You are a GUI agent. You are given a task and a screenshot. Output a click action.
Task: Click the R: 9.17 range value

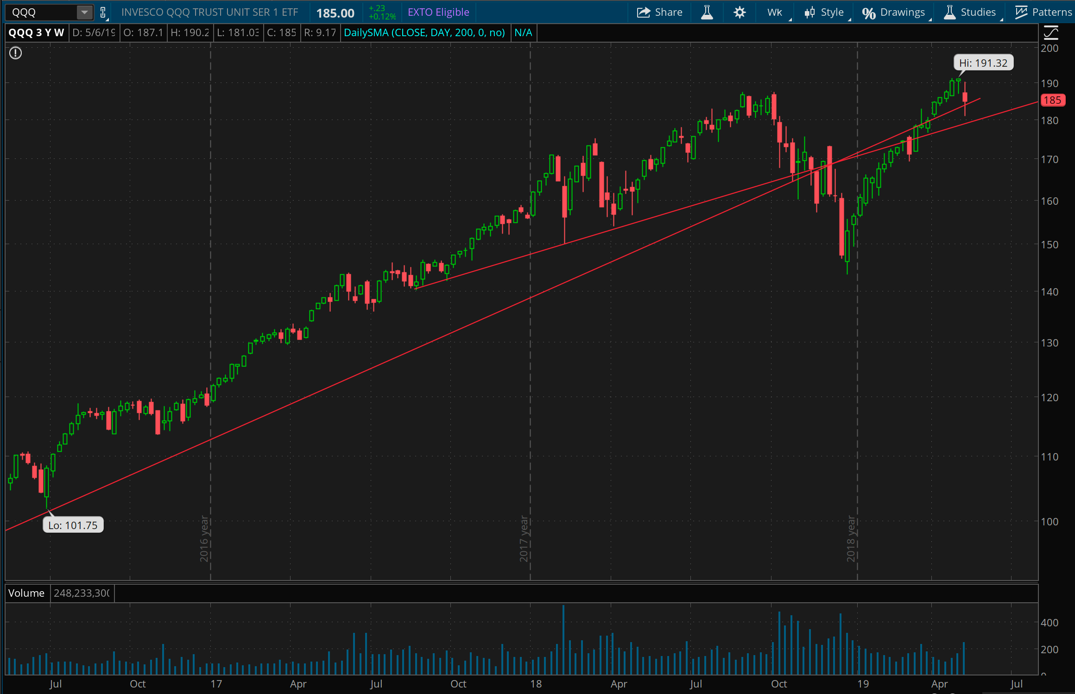pos(320,33)
